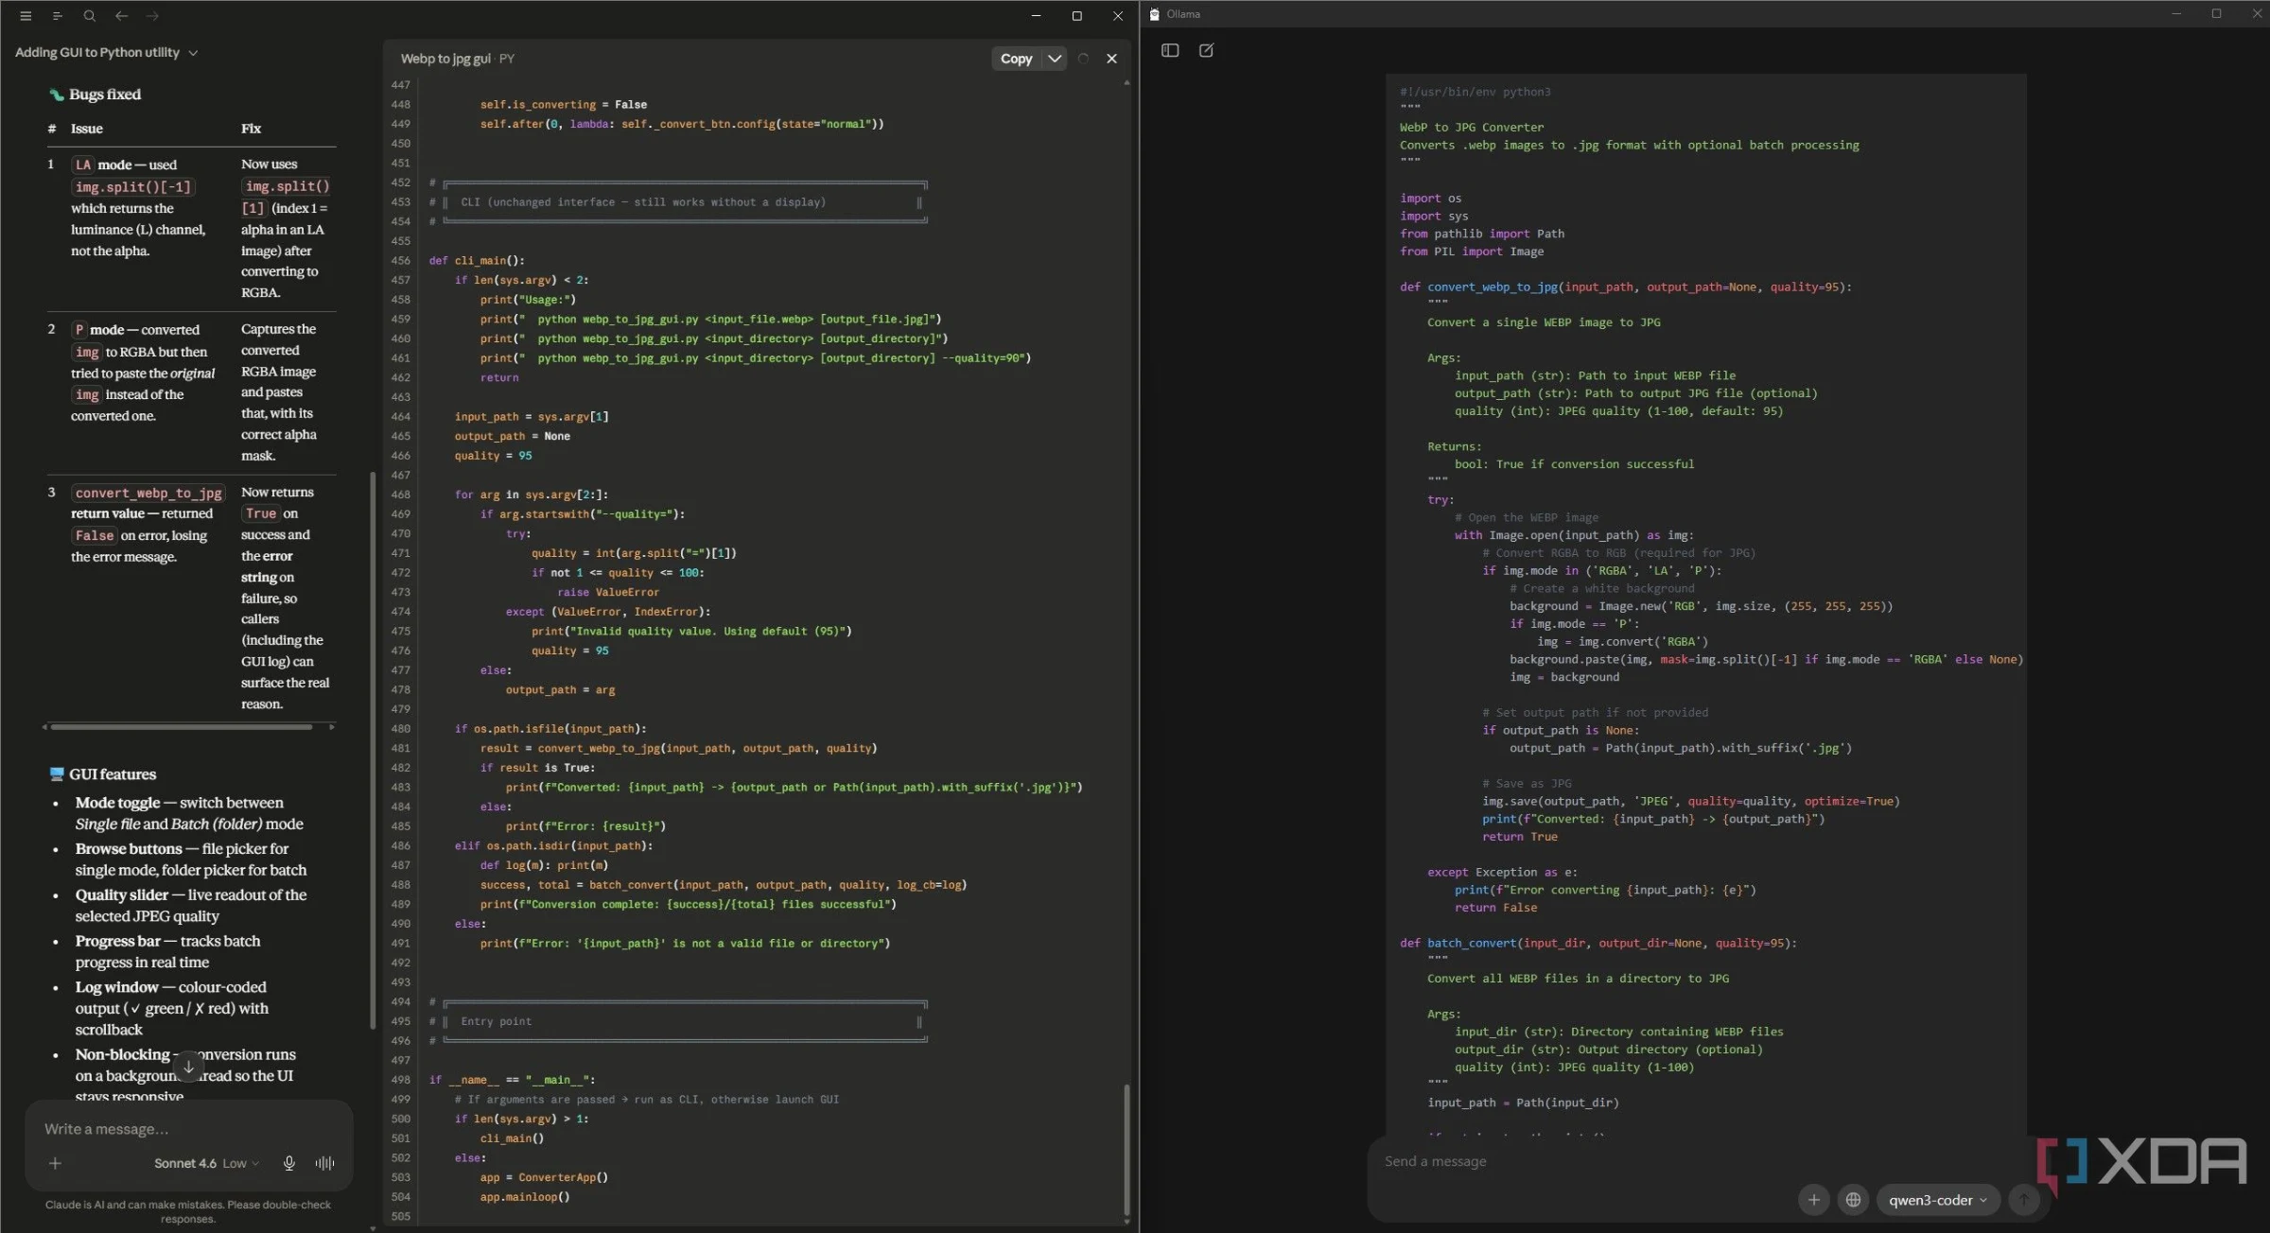The height and width of the screenshot is (1233, 2270).
Task: Click the Claude chat's vertical scrollbar
Action: 373,750
